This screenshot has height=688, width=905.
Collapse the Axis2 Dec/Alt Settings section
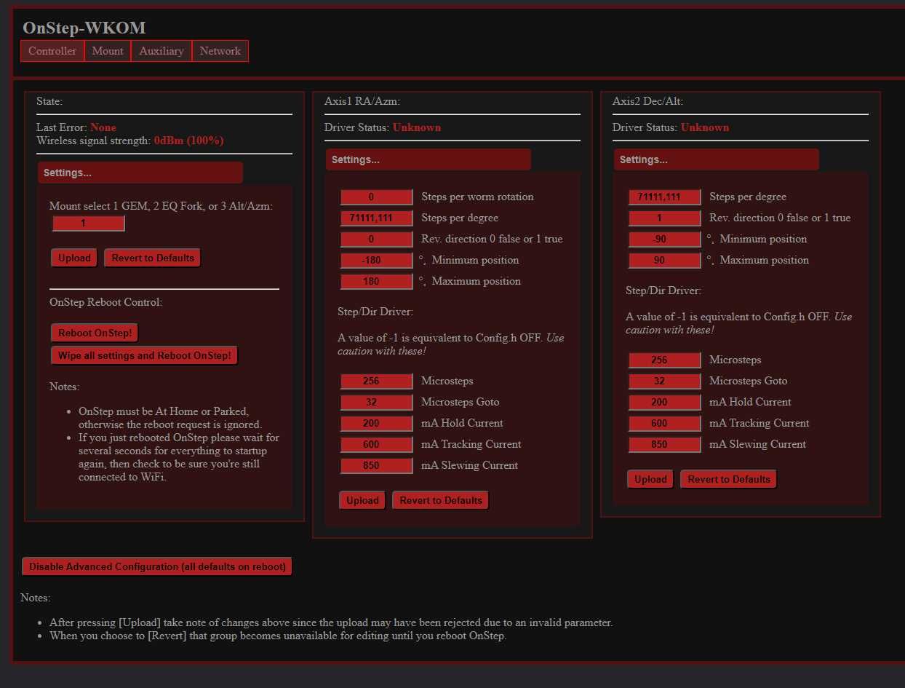click(x=717, y=159)
